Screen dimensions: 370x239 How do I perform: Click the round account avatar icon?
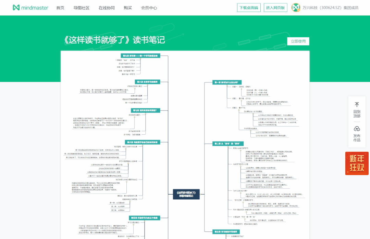pos(296,8)
